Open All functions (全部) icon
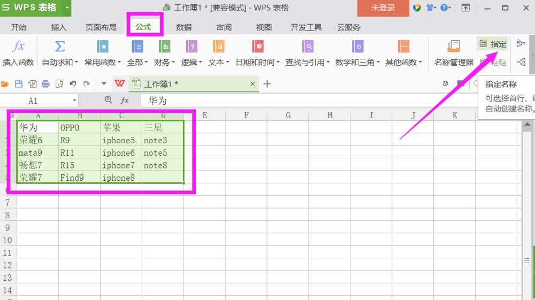Viewport: 535px width, 300px height. coord(137,47)
